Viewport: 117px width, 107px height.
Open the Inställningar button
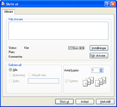click(x=99, y=48)
